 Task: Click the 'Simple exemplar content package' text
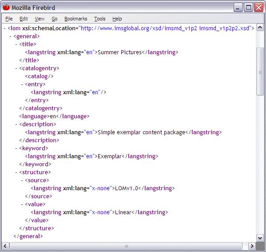[142, 132]
